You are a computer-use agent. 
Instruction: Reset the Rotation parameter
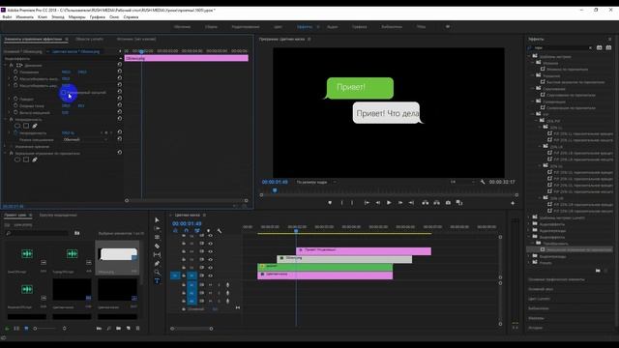tap(119, 99)
